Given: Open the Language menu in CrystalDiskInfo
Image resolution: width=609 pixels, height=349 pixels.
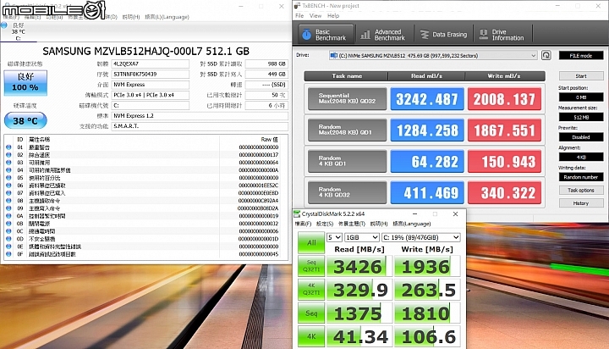Looking at the screenshot, I should (167, 17).
